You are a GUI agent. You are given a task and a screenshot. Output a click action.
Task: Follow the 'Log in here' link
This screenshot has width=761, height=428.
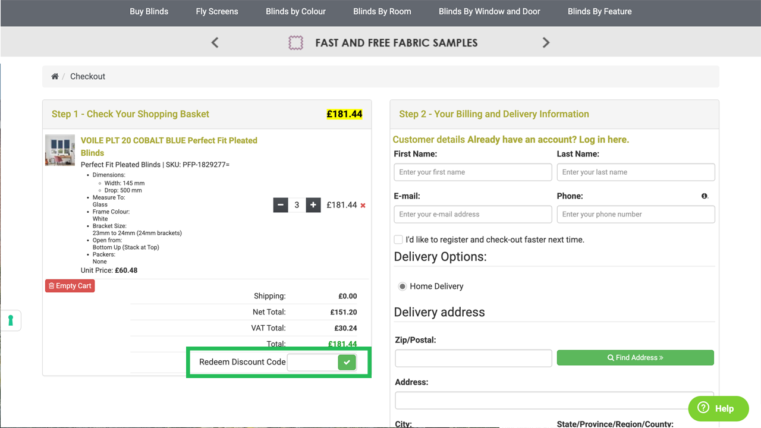coord(603,140)
